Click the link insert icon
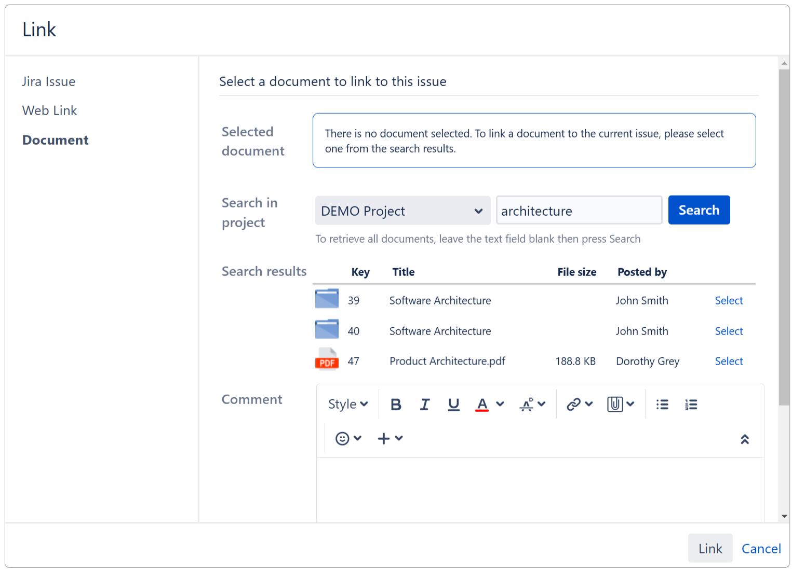 tap(574, 405)
